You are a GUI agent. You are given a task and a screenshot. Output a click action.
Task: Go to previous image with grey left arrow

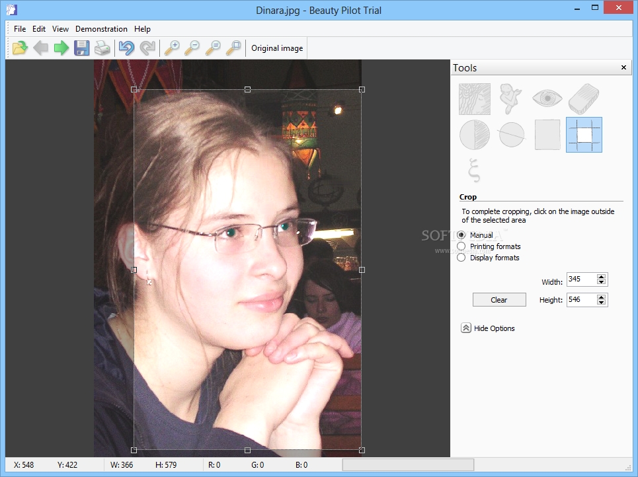(x=40, y=48)
